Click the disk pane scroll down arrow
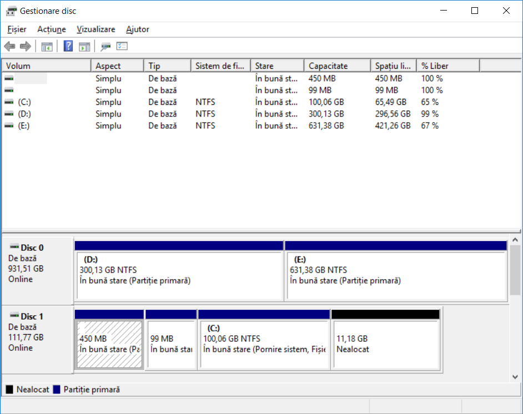 click(515, 377)
